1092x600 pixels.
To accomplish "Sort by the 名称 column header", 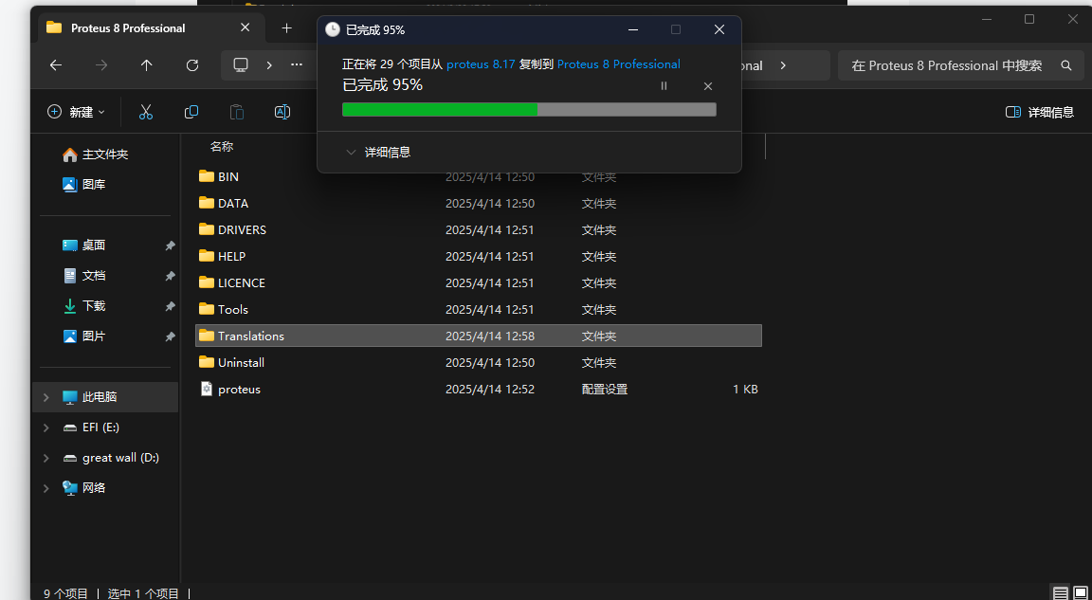I will point(222,146).
